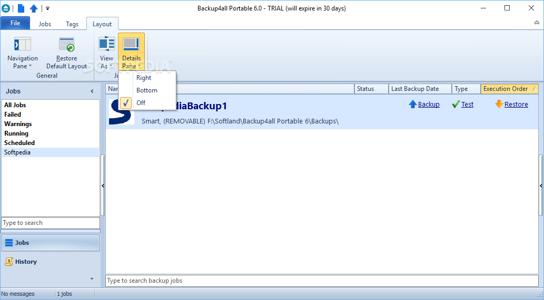544x300 pixels.
Task: Click the blue Backup arrow icon
Action: point(412,104)
